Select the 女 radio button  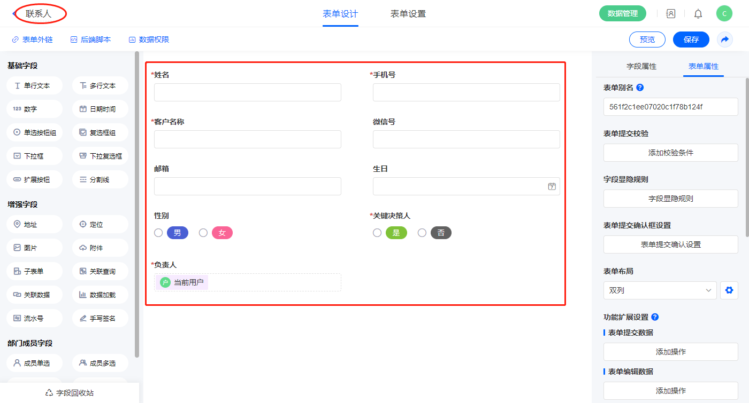203,233
